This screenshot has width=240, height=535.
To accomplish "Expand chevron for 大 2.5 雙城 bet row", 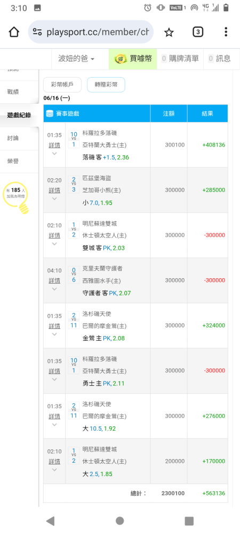I will 54,470.
